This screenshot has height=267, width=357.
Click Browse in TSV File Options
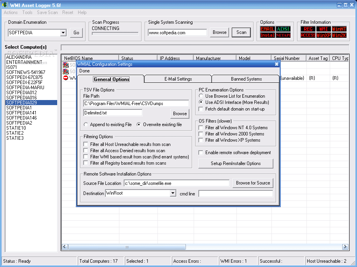[x=180, y=114]
